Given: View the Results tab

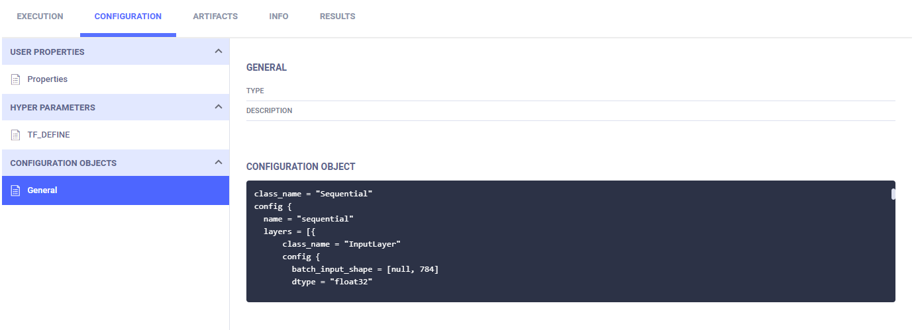Looking at the screenshot, I should [x=337, y=17].
